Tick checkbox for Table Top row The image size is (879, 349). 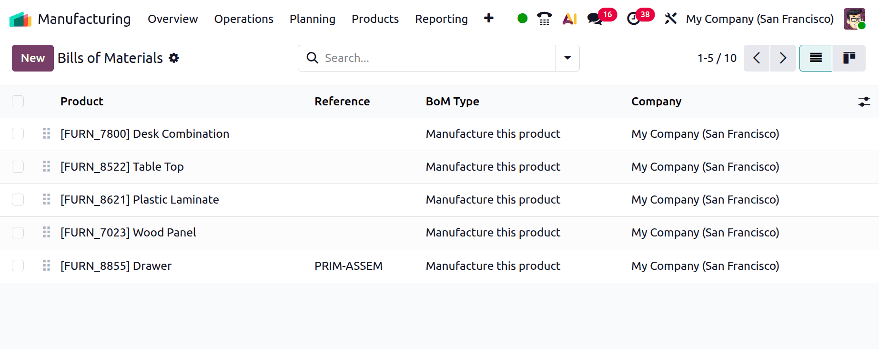pyautogui.click(x=18, y=166)
